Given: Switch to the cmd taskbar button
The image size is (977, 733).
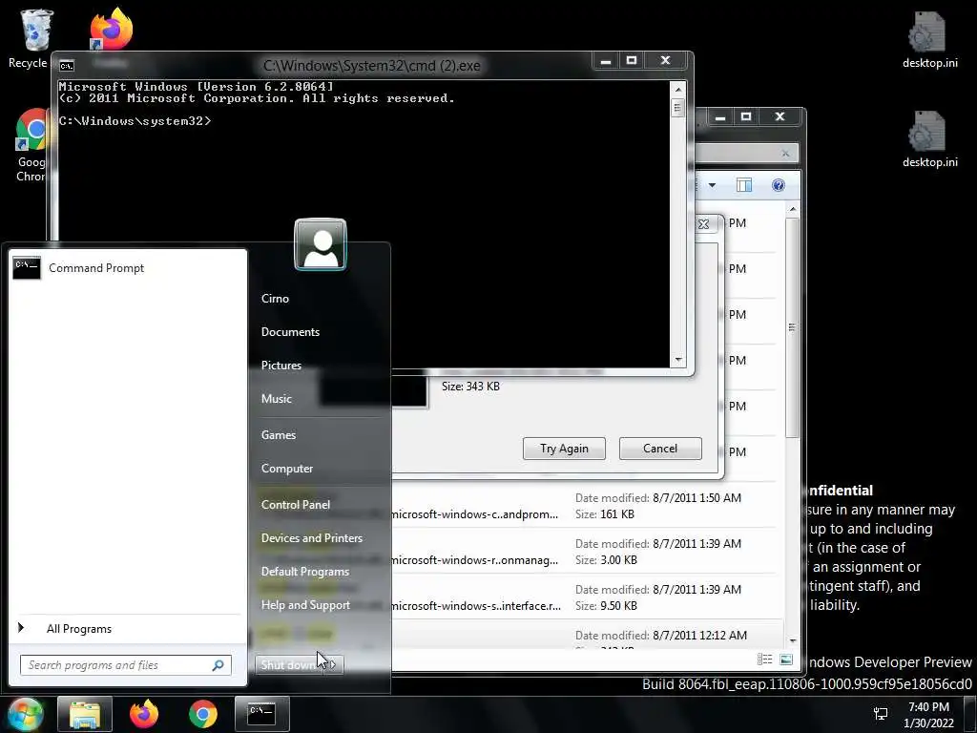Looking at the screenshot, I should [261, 714].
